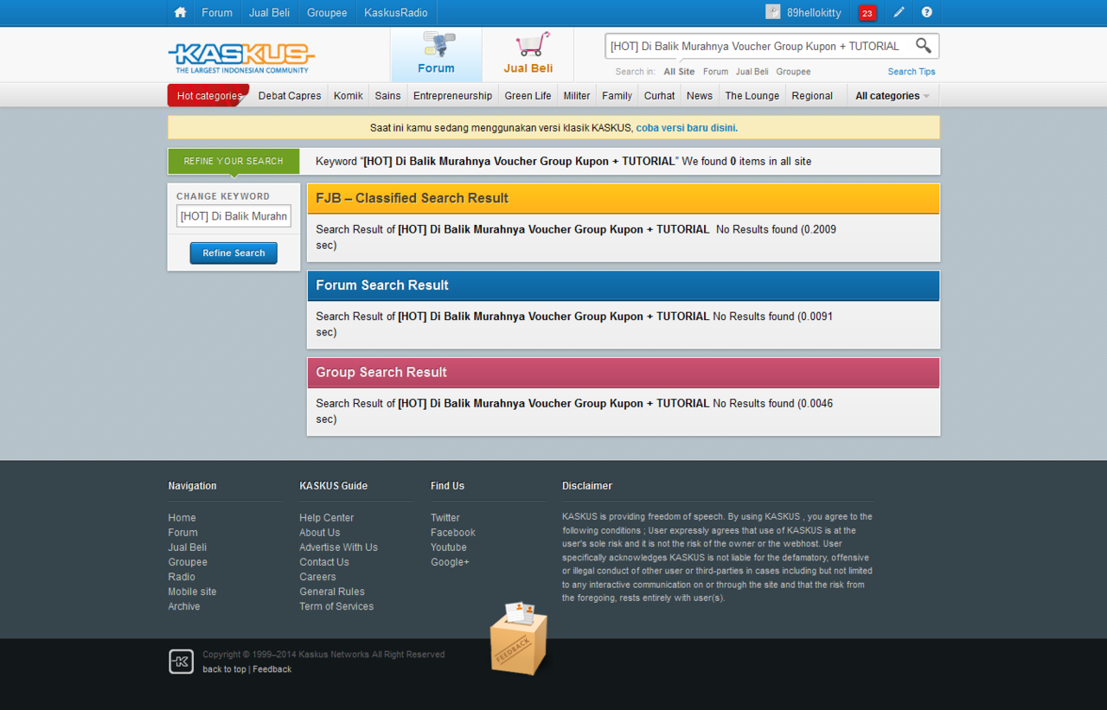Click the footer Feedback text link

tap(272, 669)
